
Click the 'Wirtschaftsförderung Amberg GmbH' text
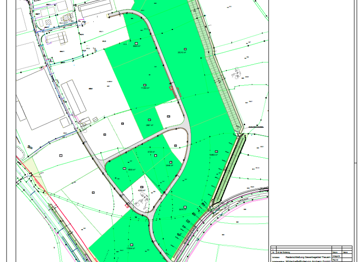pyautogui.click(x=308, y=261)
